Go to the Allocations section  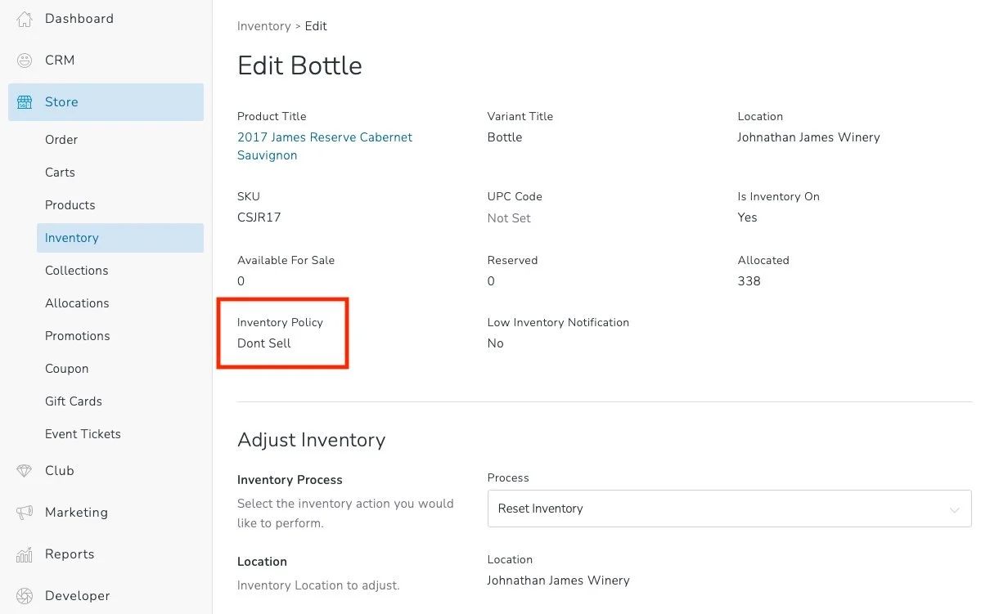tap(77, 303)
